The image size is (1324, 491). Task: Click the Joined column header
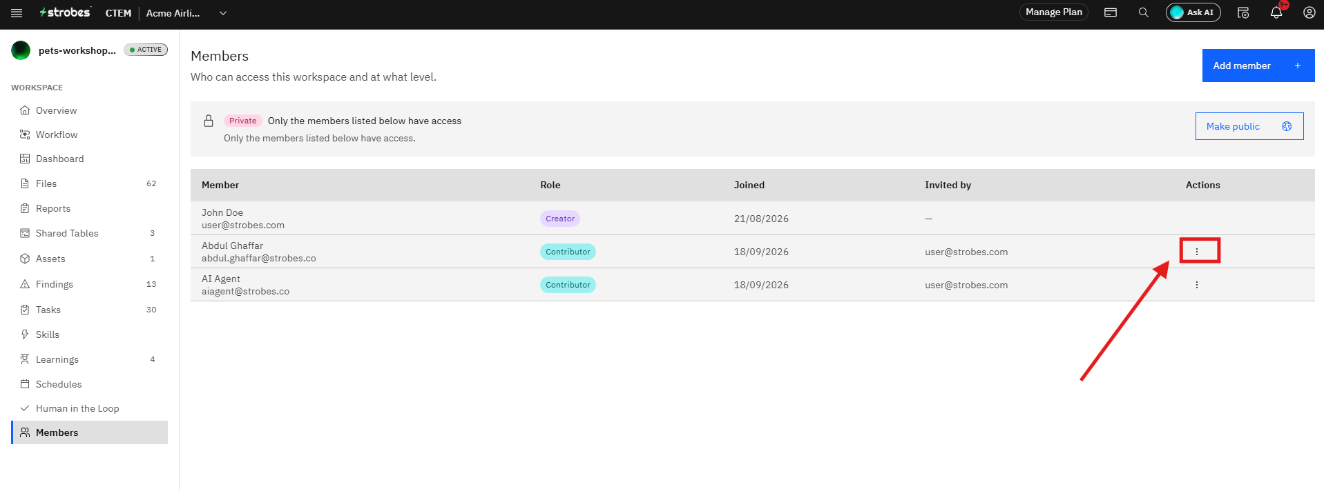[x=749, y=185]
